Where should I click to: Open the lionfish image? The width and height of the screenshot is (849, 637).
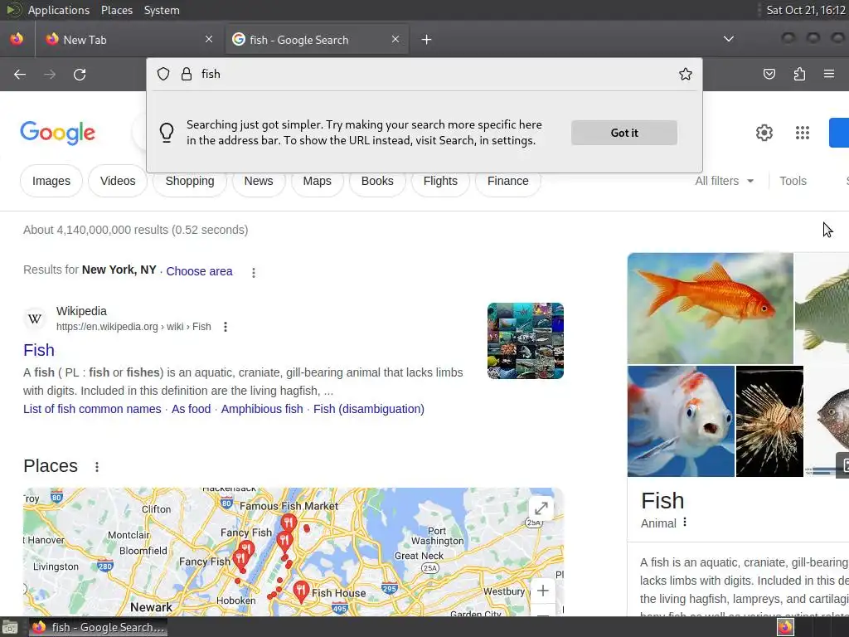(769, 421)
